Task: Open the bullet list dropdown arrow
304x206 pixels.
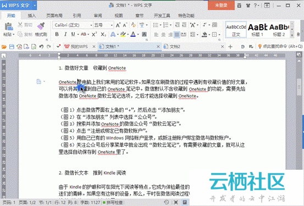Action: [161, 25]
